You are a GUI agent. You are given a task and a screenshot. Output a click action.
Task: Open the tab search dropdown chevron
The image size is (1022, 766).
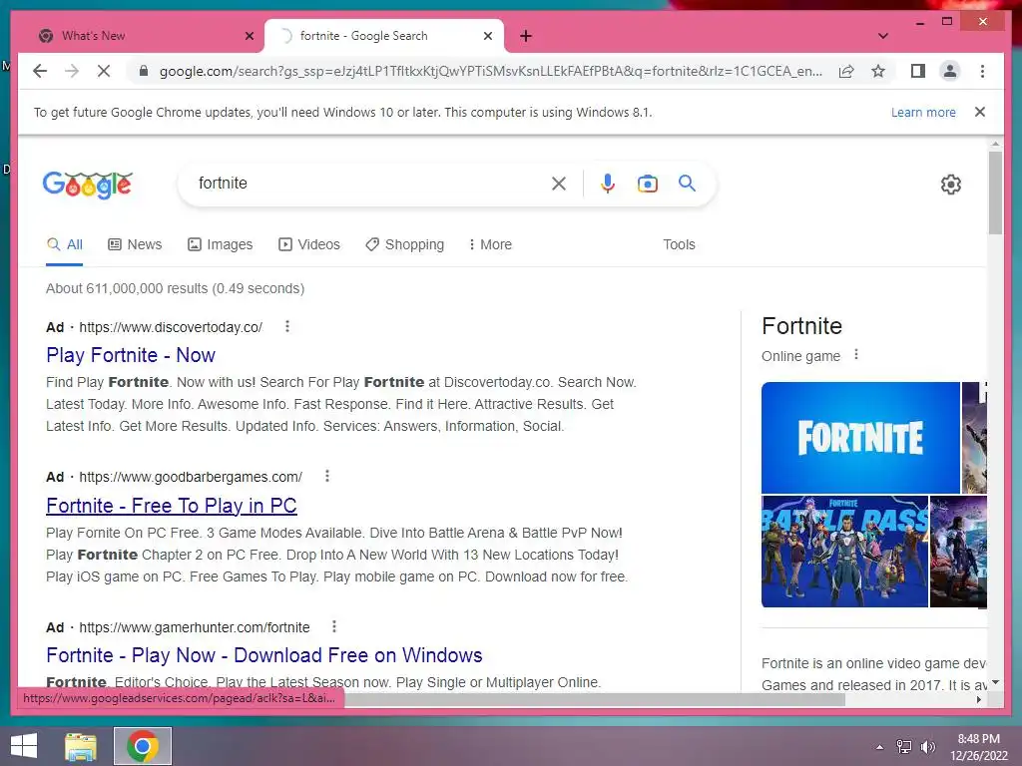tap(883, 36)
